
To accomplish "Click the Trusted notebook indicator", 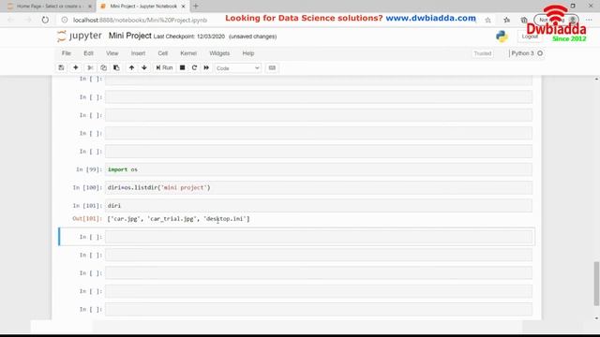I will click(x=482, y=53).
